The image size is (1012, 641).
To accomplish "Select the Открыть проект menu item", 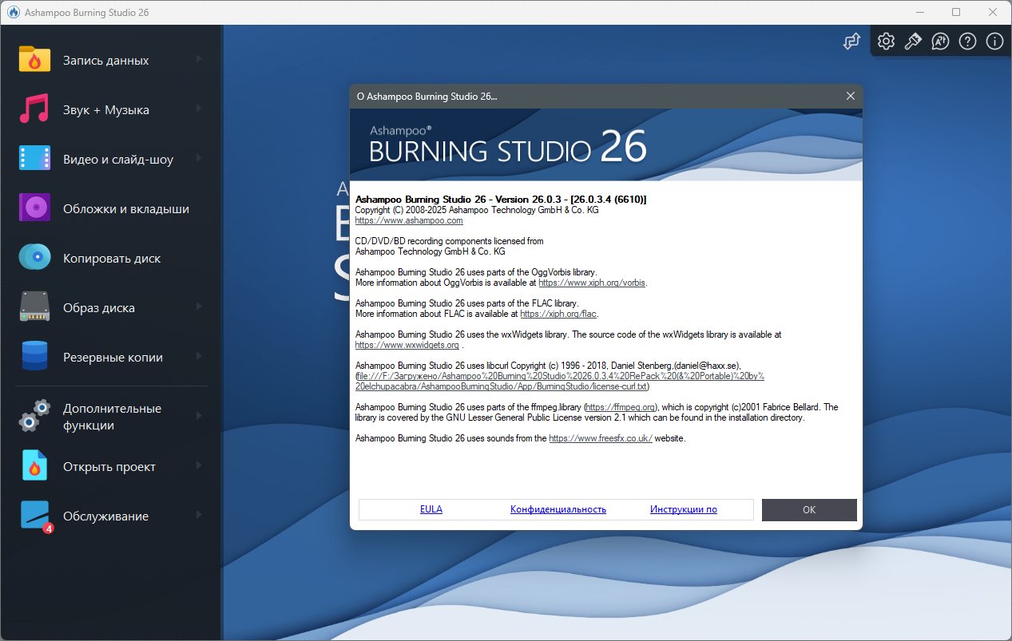I will [109, 467].
